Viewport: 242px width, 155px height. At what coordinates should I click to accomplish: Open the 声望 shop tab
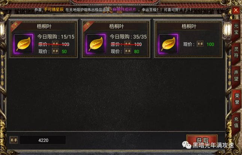pyautogui.click(x=236, y=76)
